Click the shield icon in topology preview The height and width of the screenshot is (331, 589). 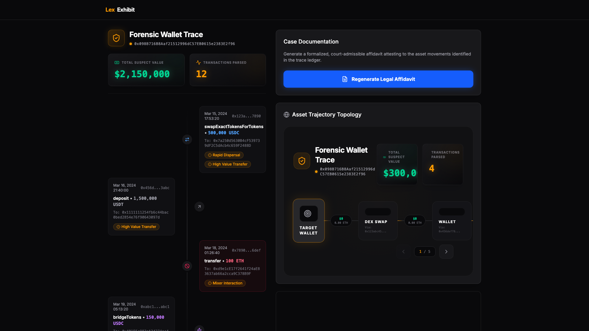point(302,161)
